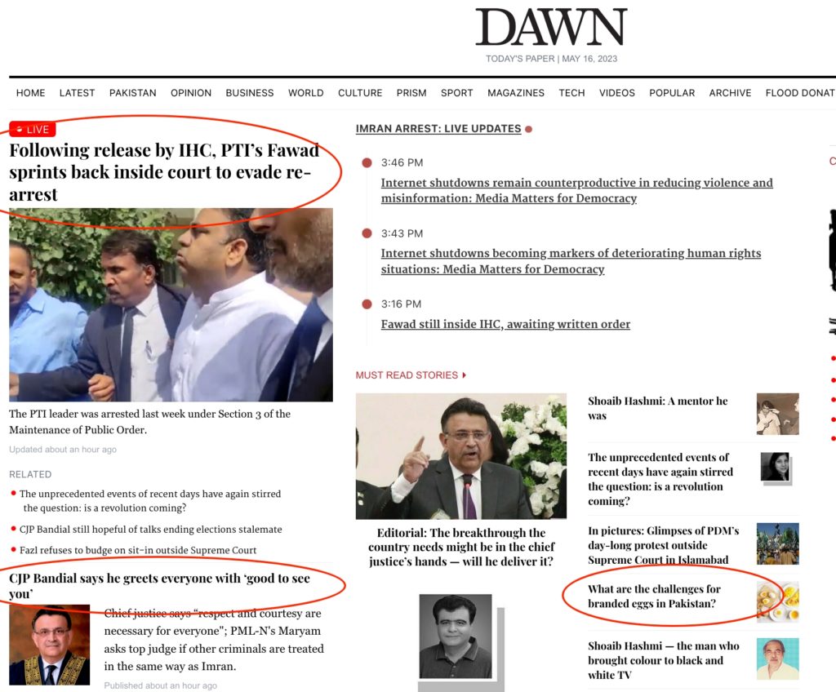Open 'Fawad still inside IHC' update

(x=505, y=324)
